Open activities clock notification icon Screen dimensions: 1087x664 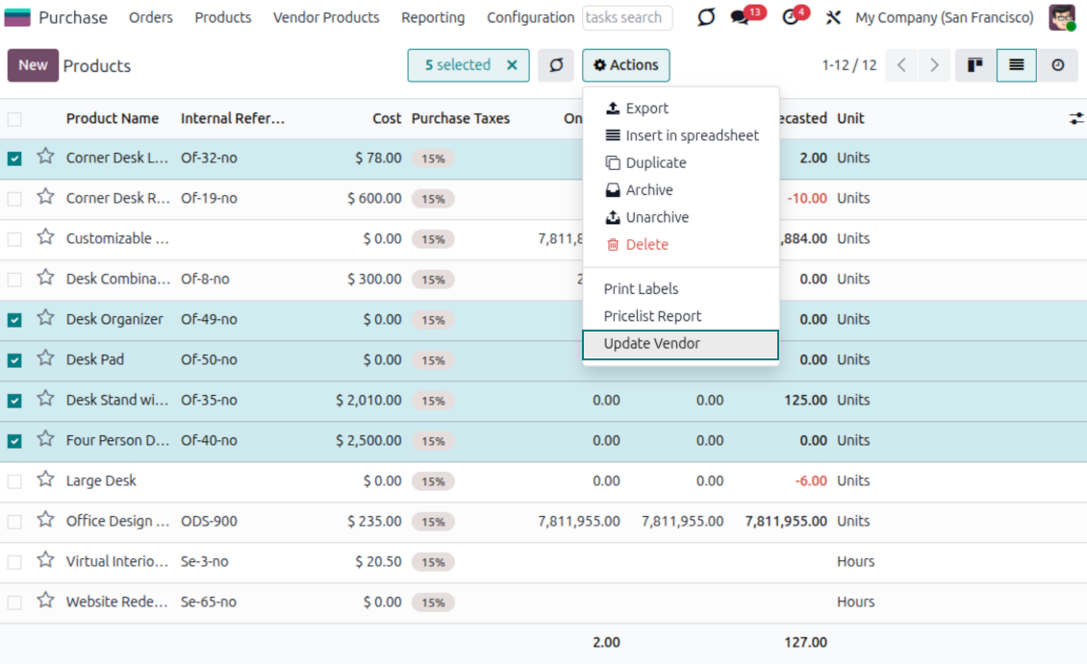[x=792, y=18]
